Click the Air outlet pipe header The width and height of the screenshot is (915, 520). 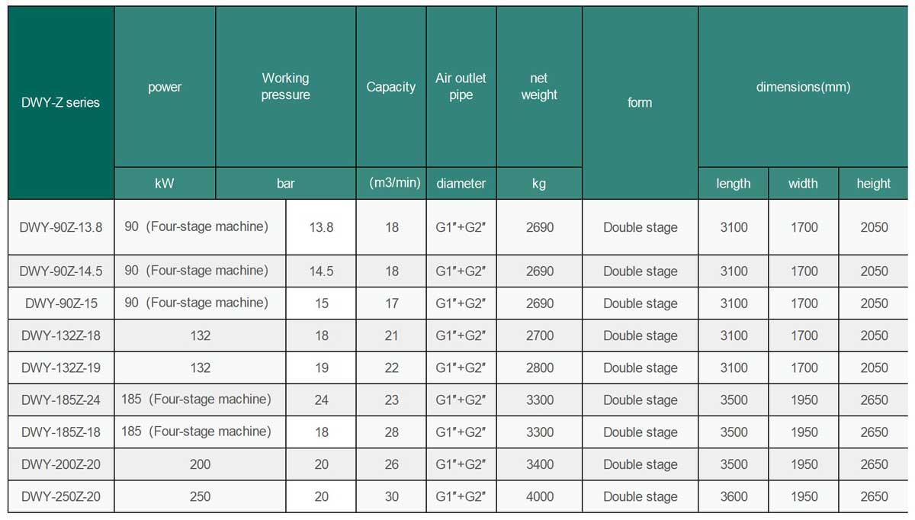coord(461,86)
